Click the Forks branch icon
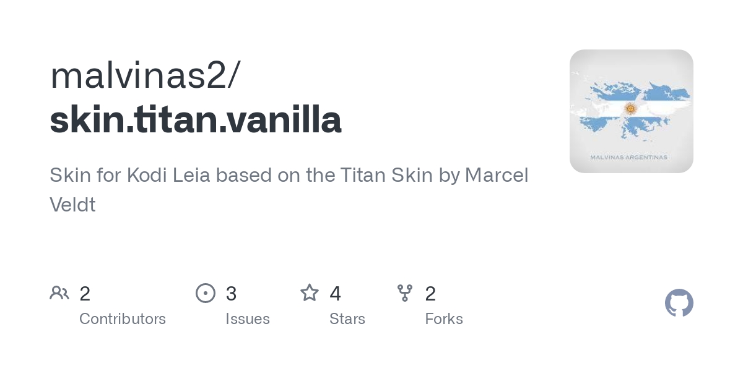The width and height of the screenshot is (743, 371). pyautogui.click(x=405, y=293)
